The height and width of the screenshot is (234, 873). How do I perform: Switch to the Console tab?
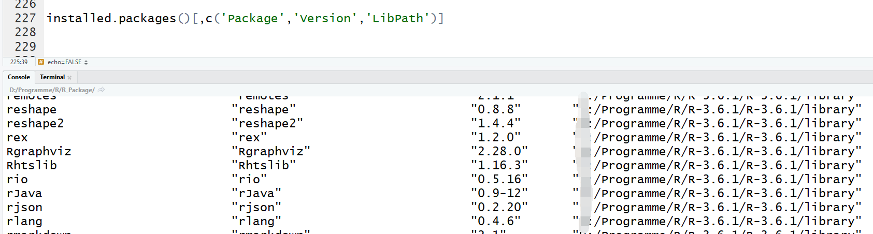[19, 77]
